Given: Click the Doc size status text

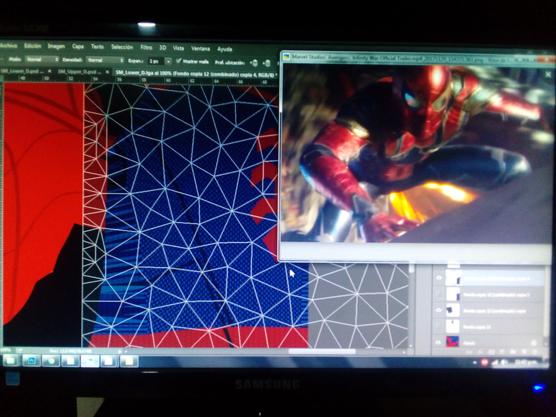Looking at the screenshot, I should (x=71, y=351).
